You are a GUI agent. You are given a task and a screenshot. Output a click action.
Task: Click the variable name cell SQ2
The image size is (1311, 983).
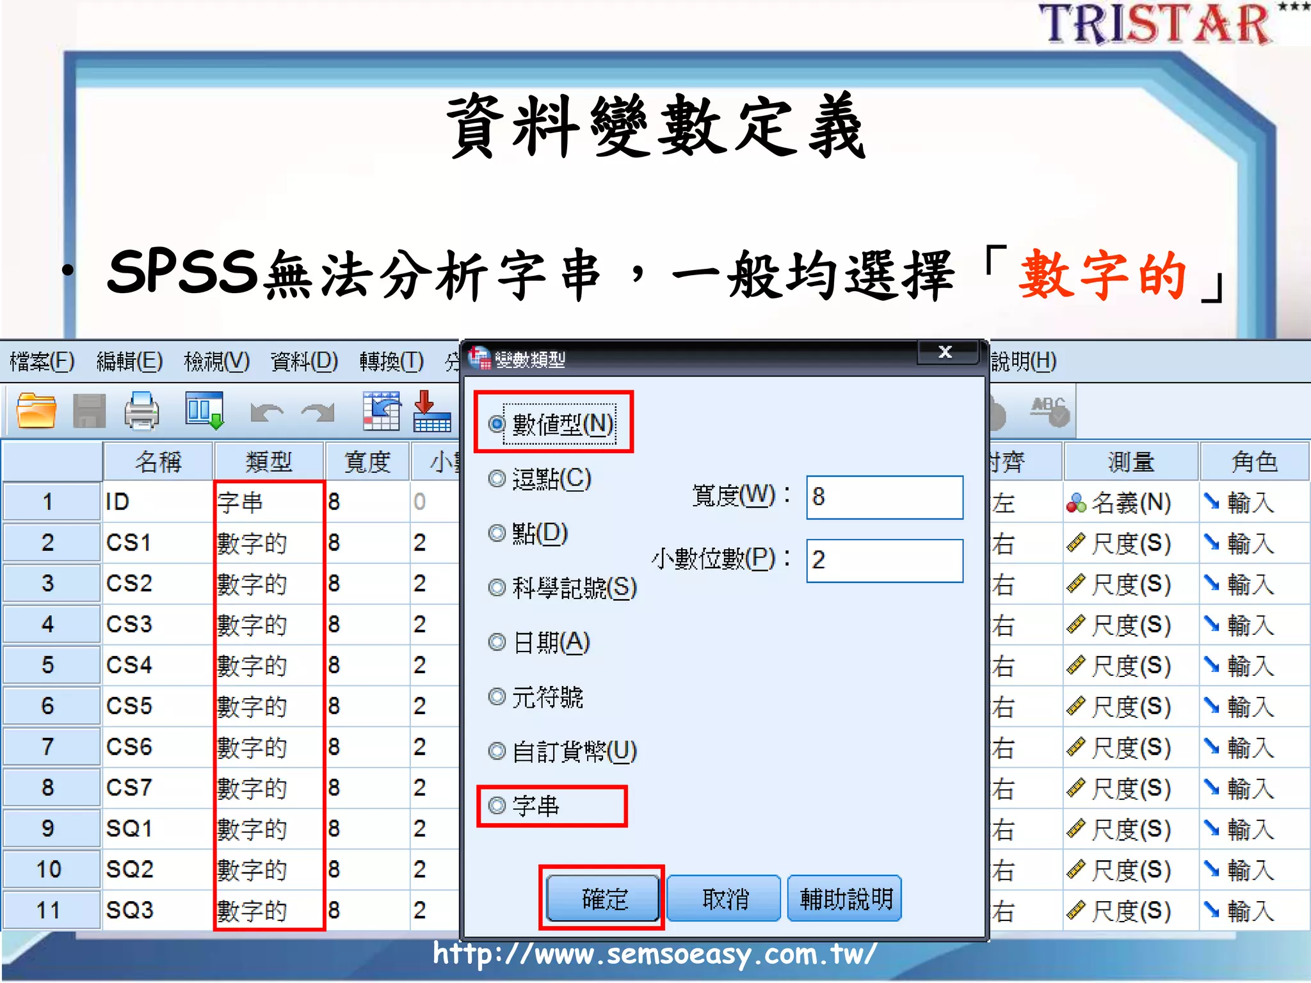click(158, 870)
